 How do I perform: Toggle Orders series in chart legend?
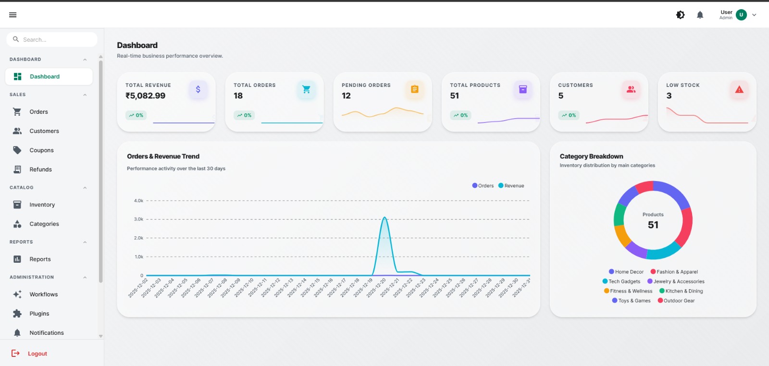483,185
